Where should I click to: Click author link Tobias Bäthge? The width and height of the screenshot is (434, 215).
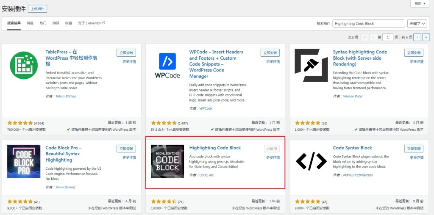tap(66, 96)
